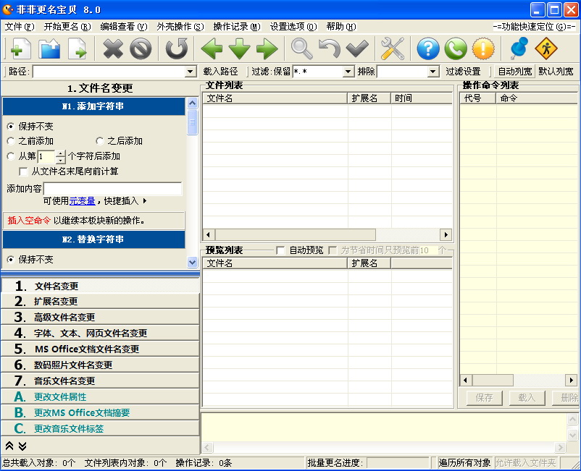Open the 设置选项(O) menu
Viewport: 581px width, 471px height.
tap(293, 27)
